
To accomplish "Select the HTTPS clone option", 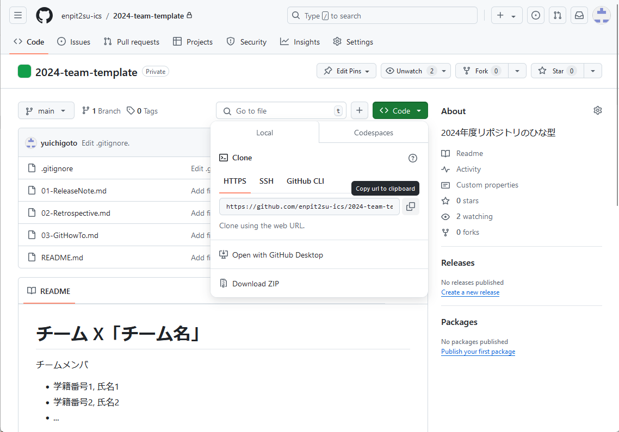I will coord(235,181).
